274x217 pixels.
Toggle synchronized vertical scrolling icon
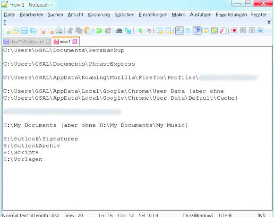(159, 31)
